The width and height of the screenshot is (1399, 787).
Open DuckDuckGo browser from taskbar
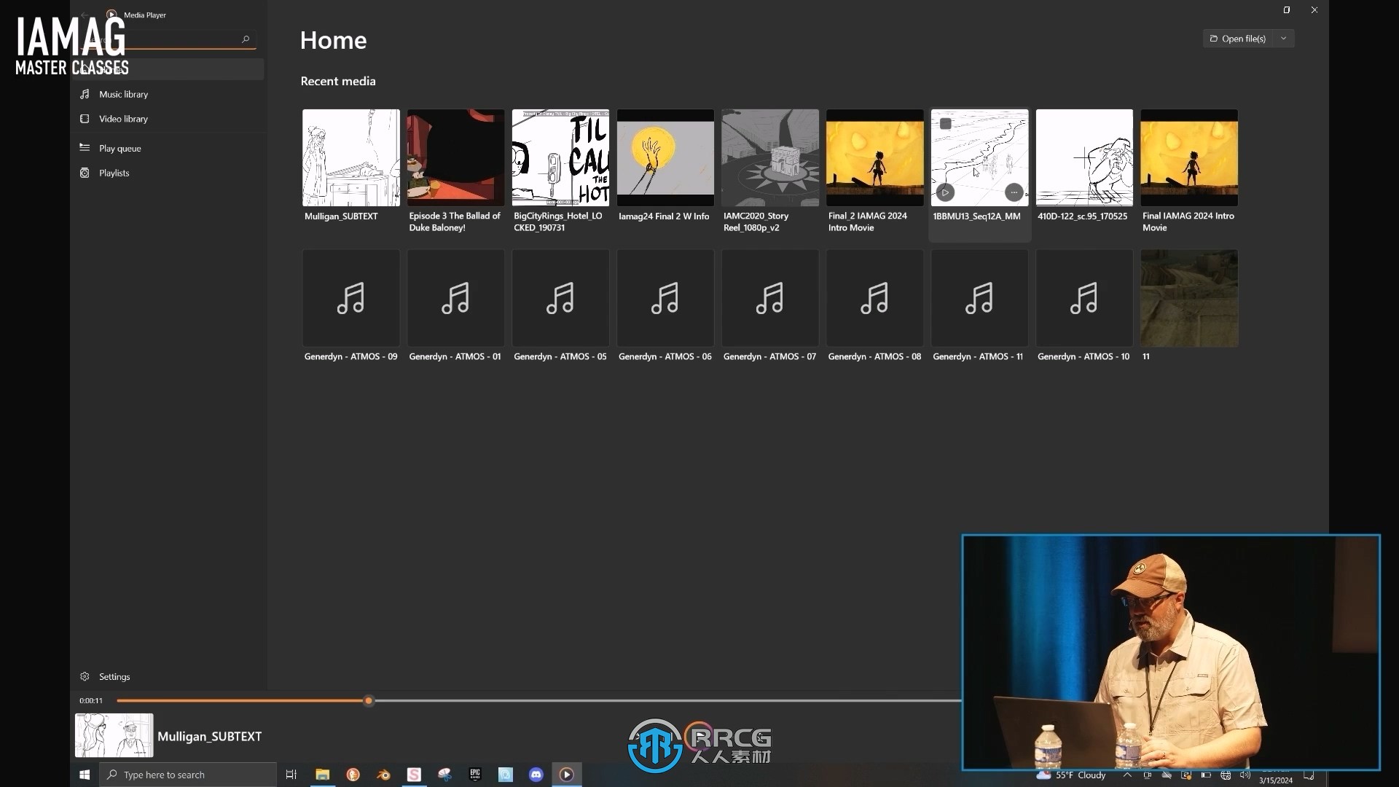[353, 775]
